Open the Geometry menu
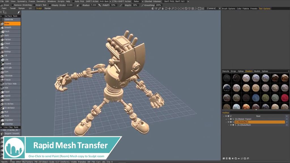This screenshot has width=290, height=163. pyautogui.click(x=41, y=1)
